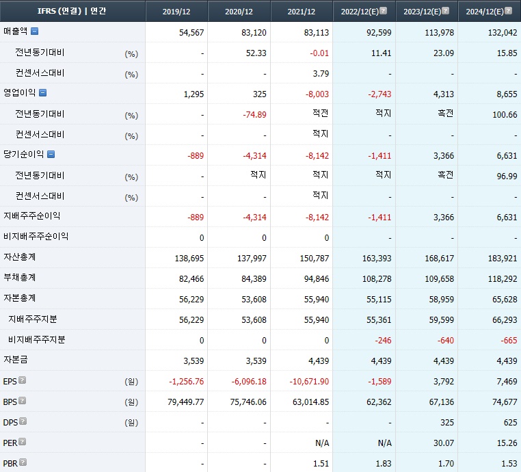Collapse the 영업이익 row group

pos(43,93)
